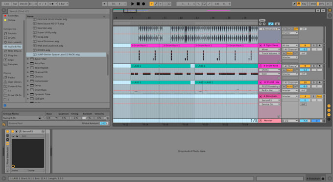The image size is (333, 182).
Task: Toggle the Tight Deep track activator
Action: pyautogui.click(x=305, y=46)
